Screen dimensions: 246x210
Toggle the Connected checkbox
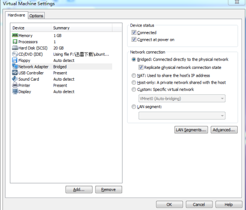tap(134, 32)
